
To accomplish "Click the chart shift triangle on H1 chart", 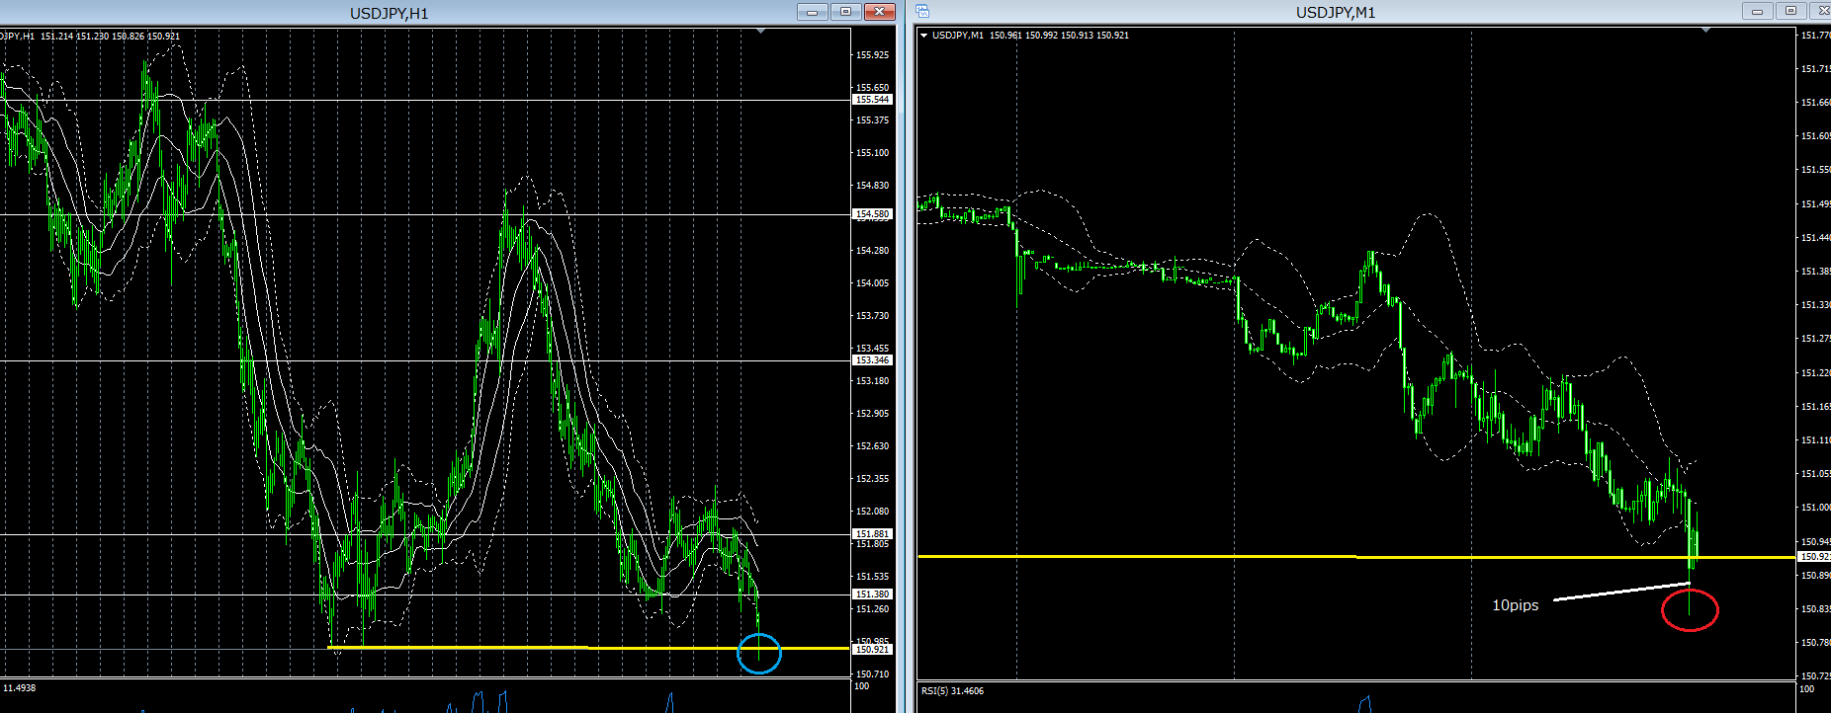I will tap(760, 32).
